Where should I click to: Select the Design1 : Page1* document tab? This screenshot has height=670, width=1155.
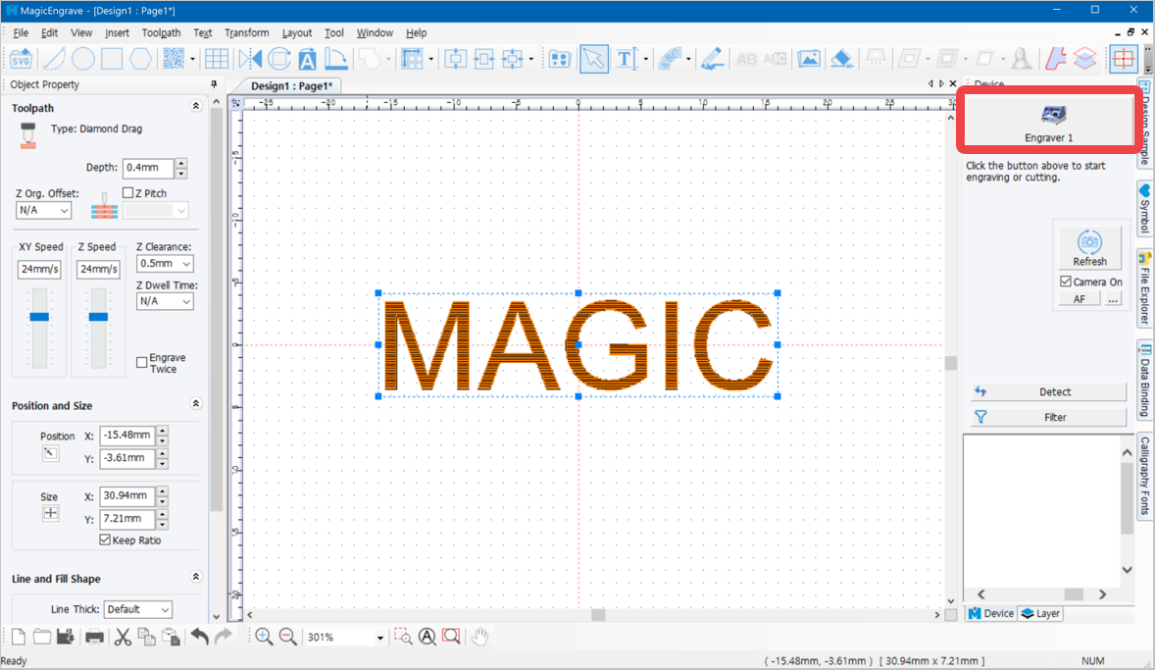click(x=292, y=85)
